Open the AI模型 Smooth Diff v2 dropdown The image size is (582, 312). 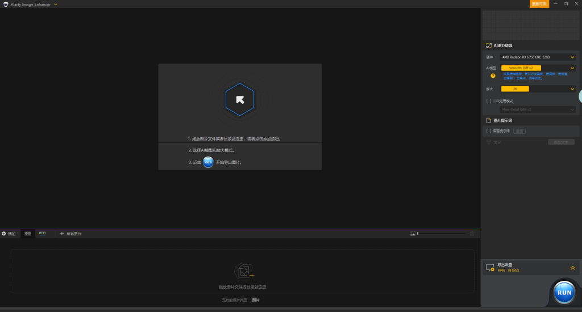(x=537, y=68)
